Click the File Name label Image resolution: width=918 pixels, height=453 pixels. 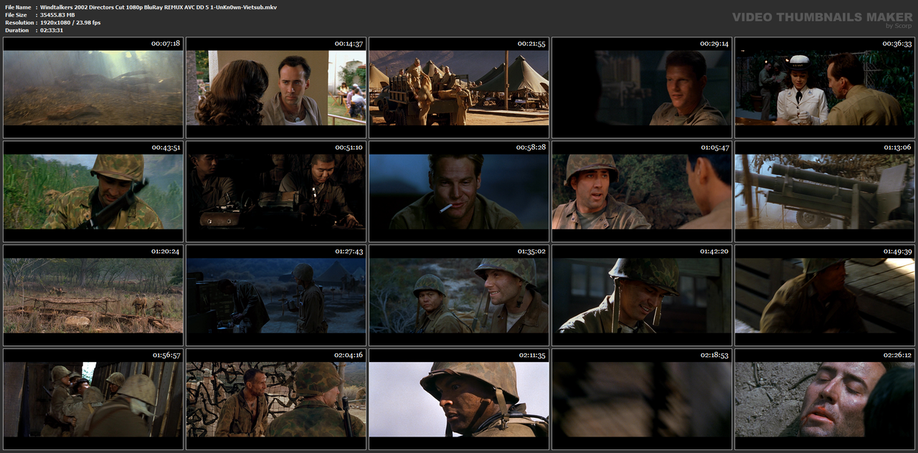(x=18, y=7)
